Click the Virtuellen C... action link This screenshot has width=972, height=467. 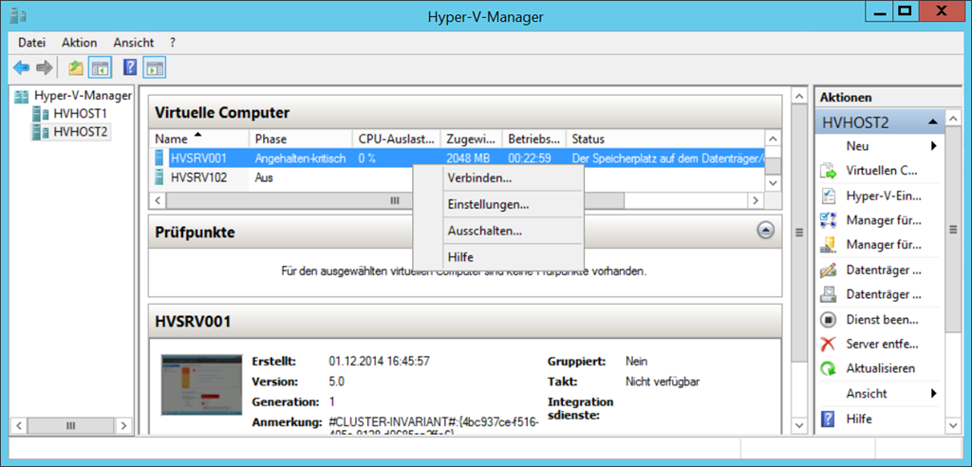tap(882, 171)
